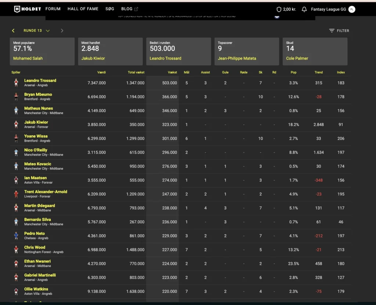This screenshot has height=305, width=376.
Task: Click Gabriel Martinelli's player figure icon
Action: [x=16, y=277]
